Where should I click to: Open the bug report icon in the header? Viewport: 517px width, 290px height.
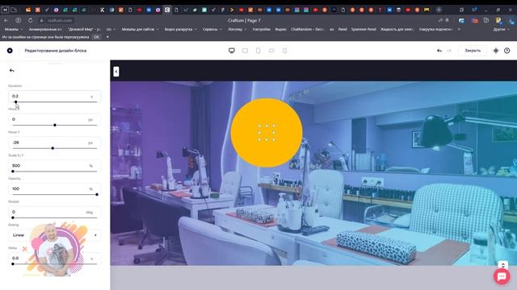496,51
